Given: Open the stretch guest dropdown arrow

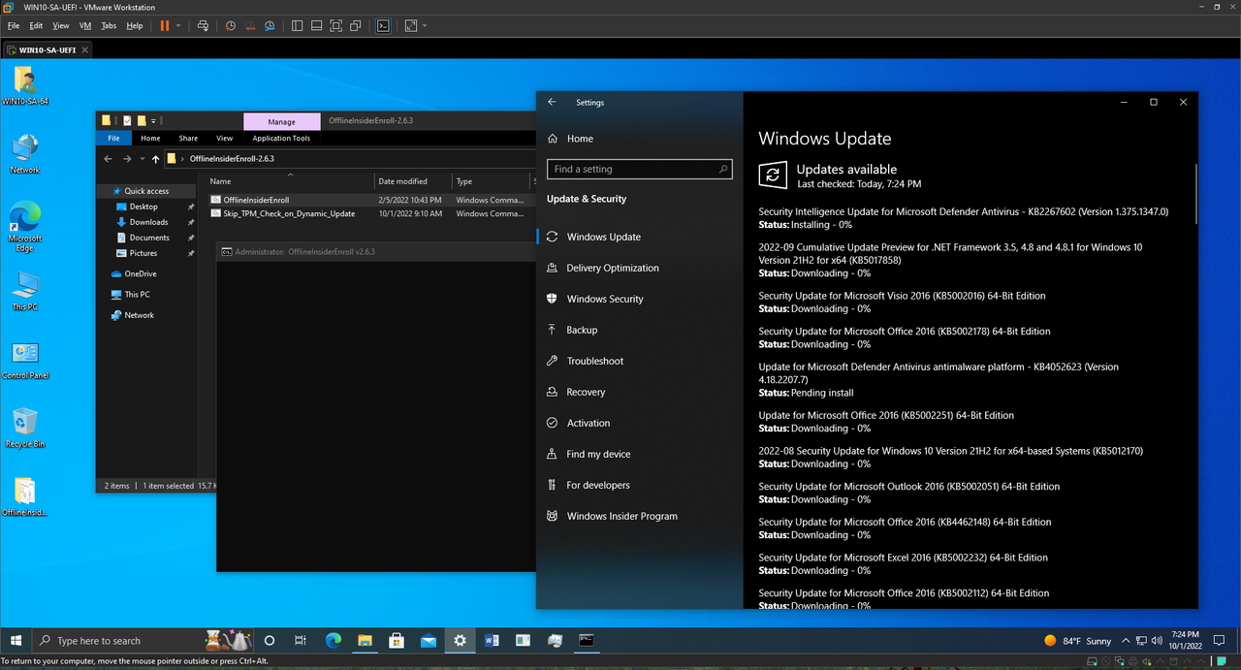Looking at the screenshot, I should [425, 26].
